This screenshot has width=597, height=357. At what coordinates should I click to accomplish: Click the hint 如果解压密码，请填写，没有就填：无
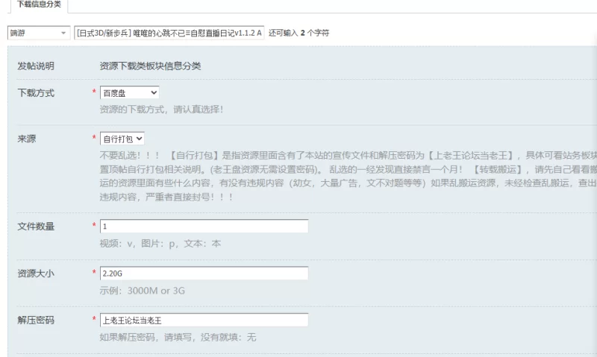coord(178,337)
